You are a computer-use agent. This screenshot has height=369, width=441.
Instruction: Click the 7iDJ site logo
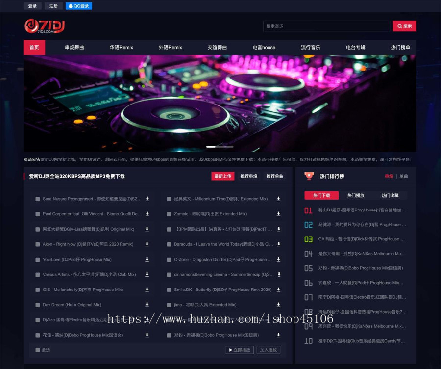coord(45,26)
